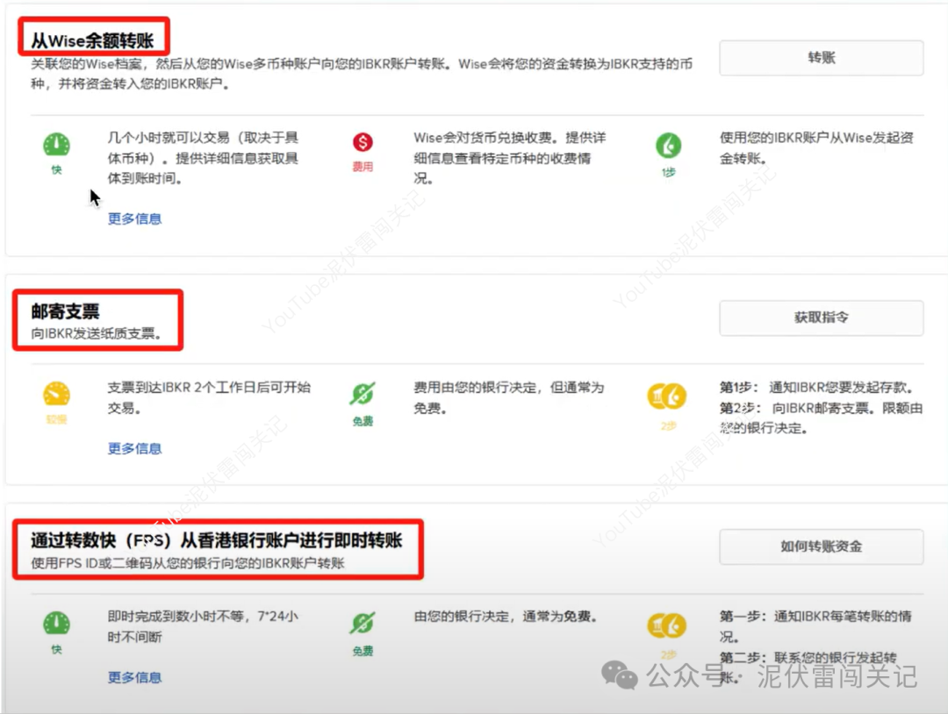Click 获取指令 for mailing a check
The width and height of the screenshot is (948, 714).
click(820, 318)
